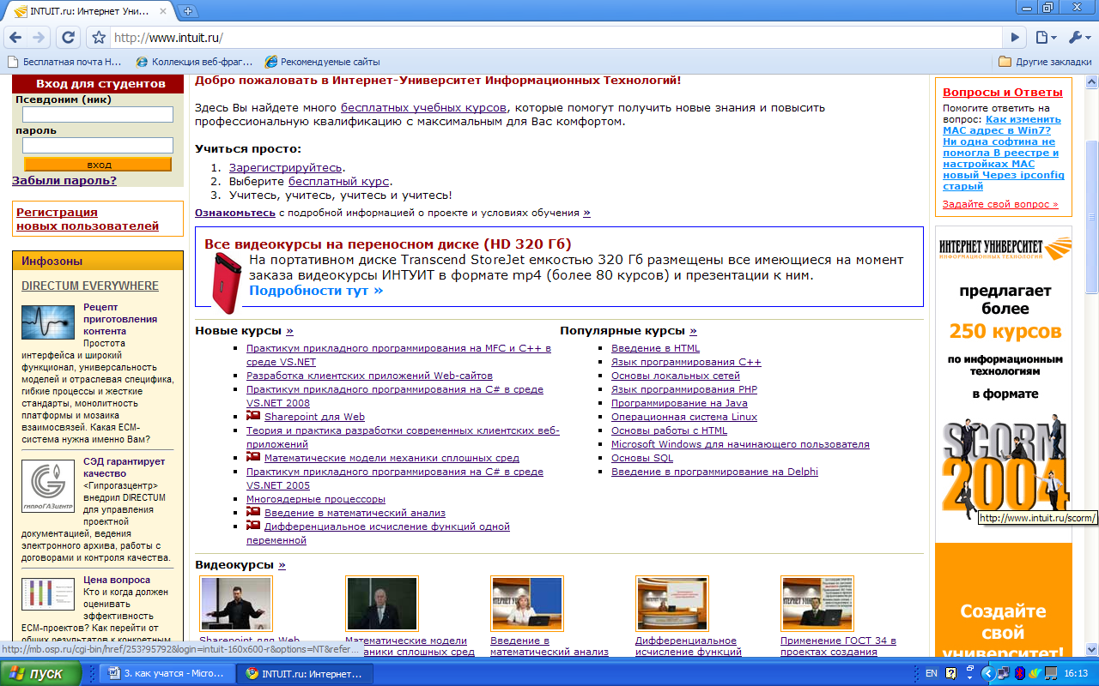Open Бесплатная почта bookmark
The width and height of the screenshot is (1099, 686).
pyautogui.click(x=65, y=62)
